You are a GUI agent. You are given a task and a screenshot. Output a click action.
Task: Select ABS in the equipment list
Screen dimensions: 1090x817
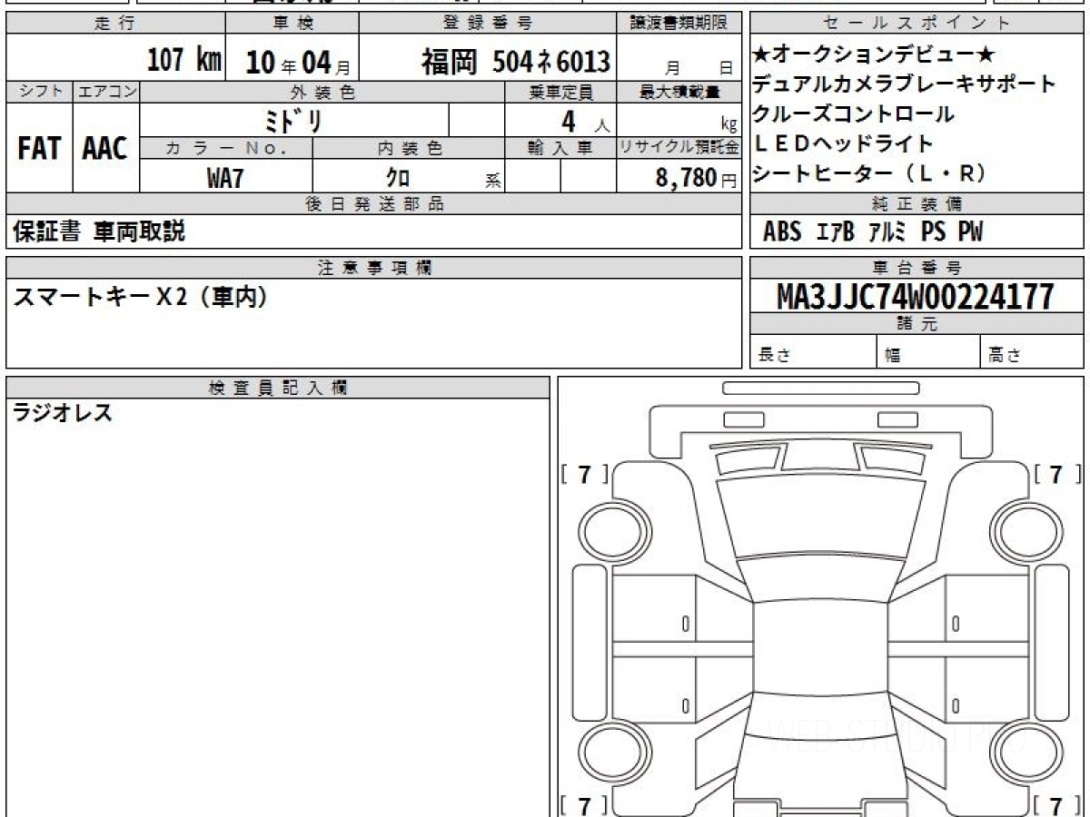[x=782, y=232]
